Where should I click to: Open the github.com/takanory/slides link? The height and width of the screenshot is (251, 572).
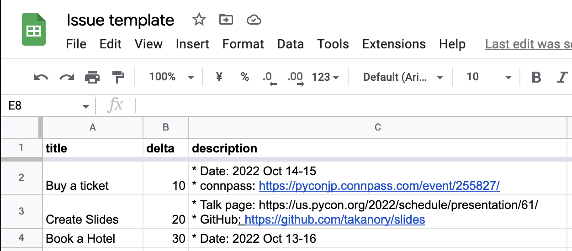click(x=335, y=220)
